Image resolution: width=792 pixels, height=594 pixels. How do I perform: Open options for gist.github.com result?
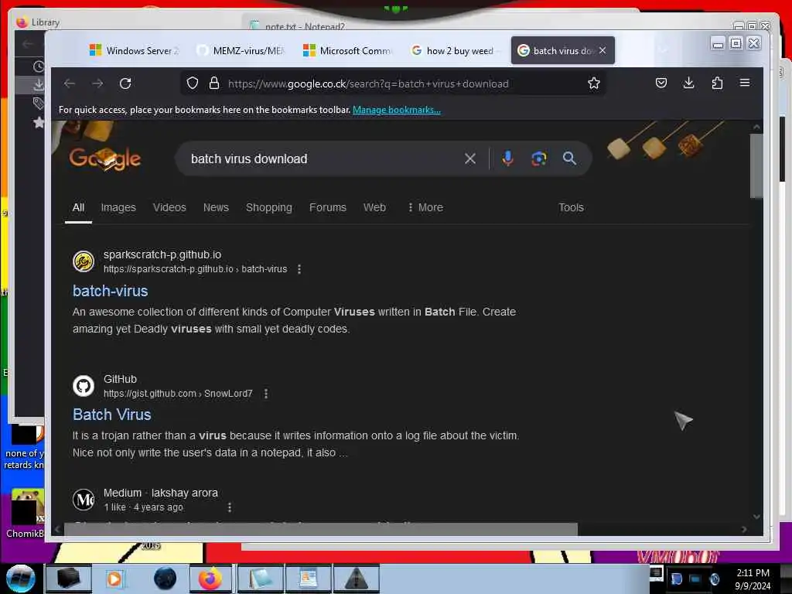(x=266, y=394)
